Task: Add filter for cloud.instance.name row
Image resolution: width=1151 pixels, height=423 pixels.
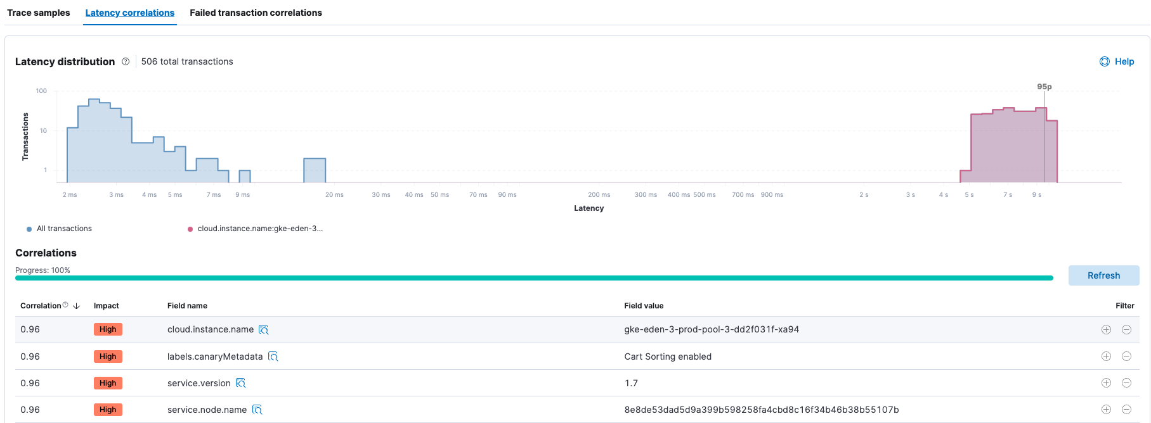Action: (1106, 329)
